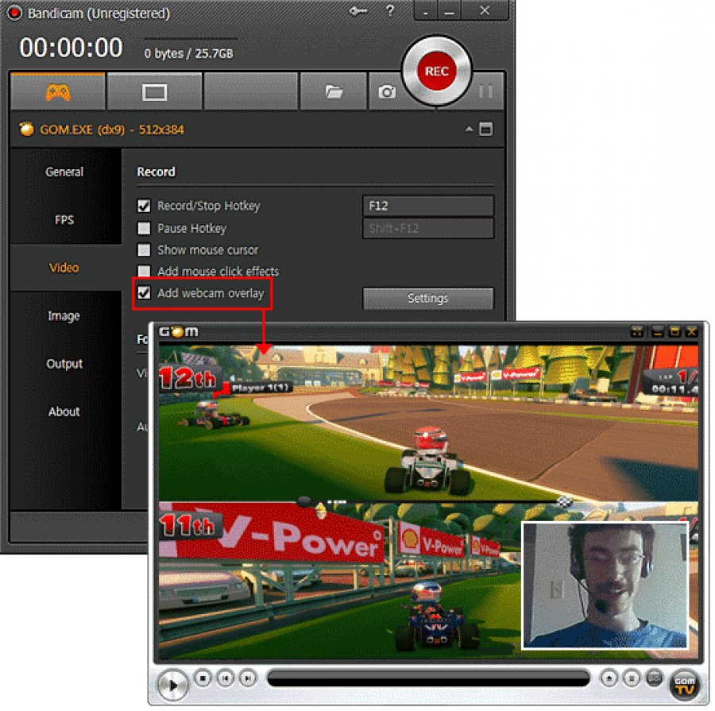Click the Record/Stop hotkey F12 field
Viewport: 715px width, 711px height.
pyautogui.click(x=427, y=207)
